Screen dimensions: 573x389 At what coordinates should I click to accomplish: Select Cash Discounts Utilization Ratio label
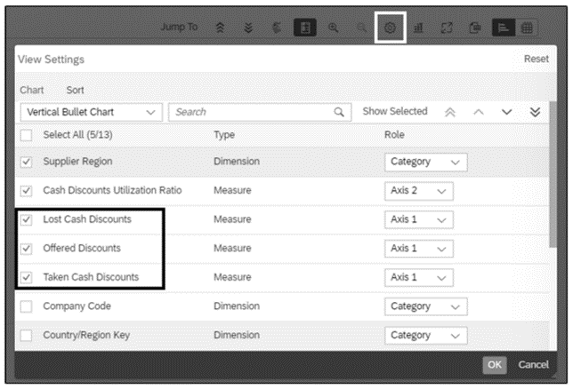pos(112,190)
